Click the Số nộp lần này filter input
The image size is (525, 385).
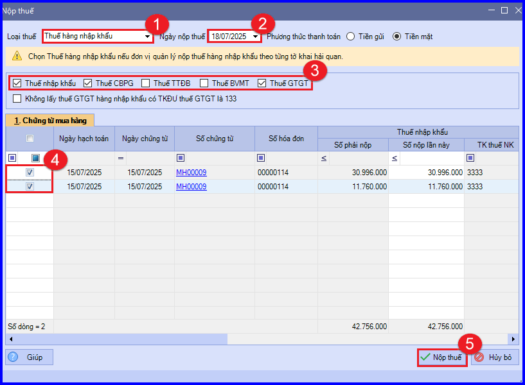432,158
